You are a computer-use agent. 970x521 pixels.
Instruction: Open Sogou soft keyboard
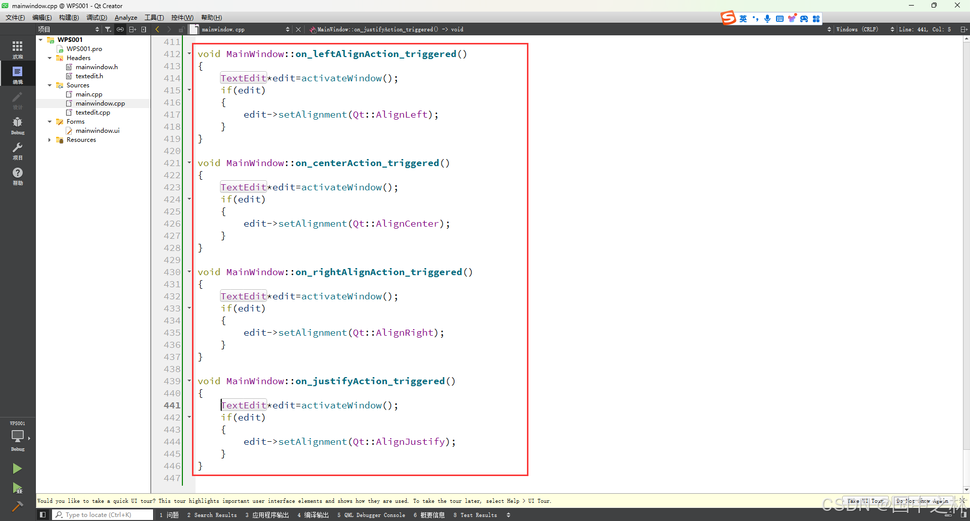tap(780, 19)
